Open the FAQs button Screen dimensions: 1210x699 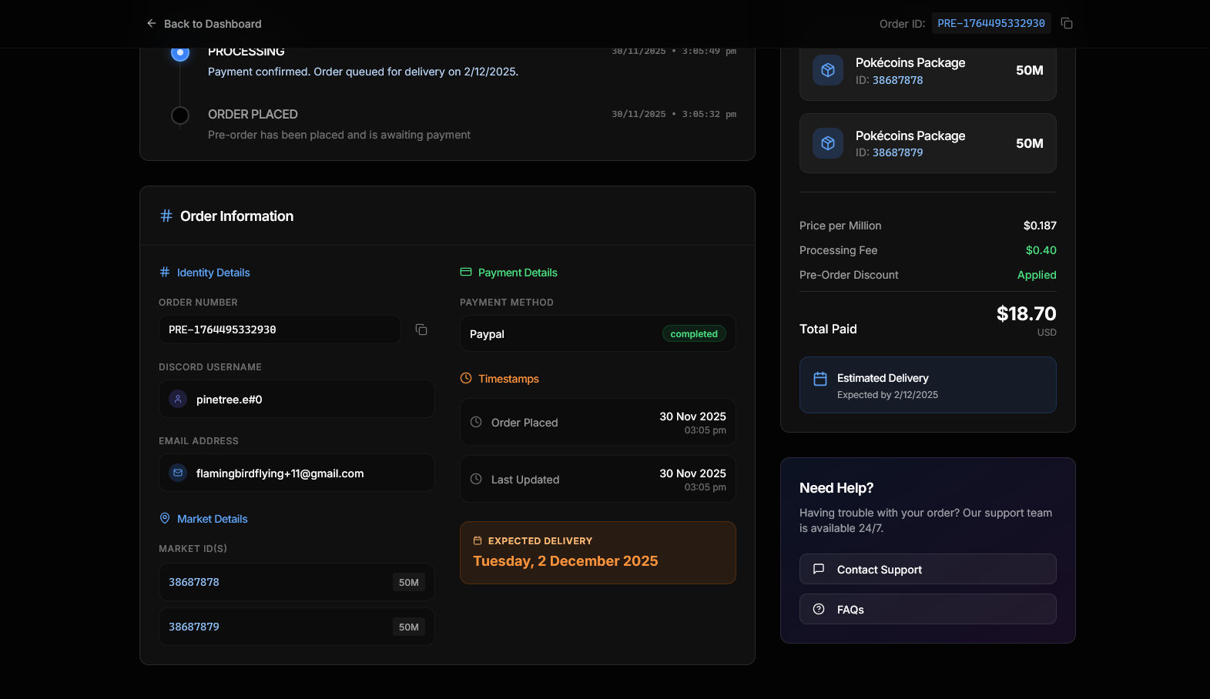pyautogui.click(x=927, y=609)
